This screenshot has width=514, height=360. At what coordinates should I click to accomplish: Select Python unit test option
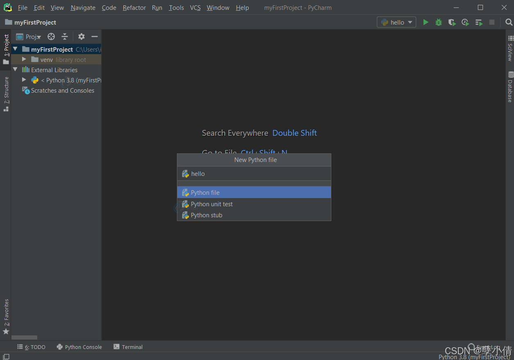tap(254, 204)
